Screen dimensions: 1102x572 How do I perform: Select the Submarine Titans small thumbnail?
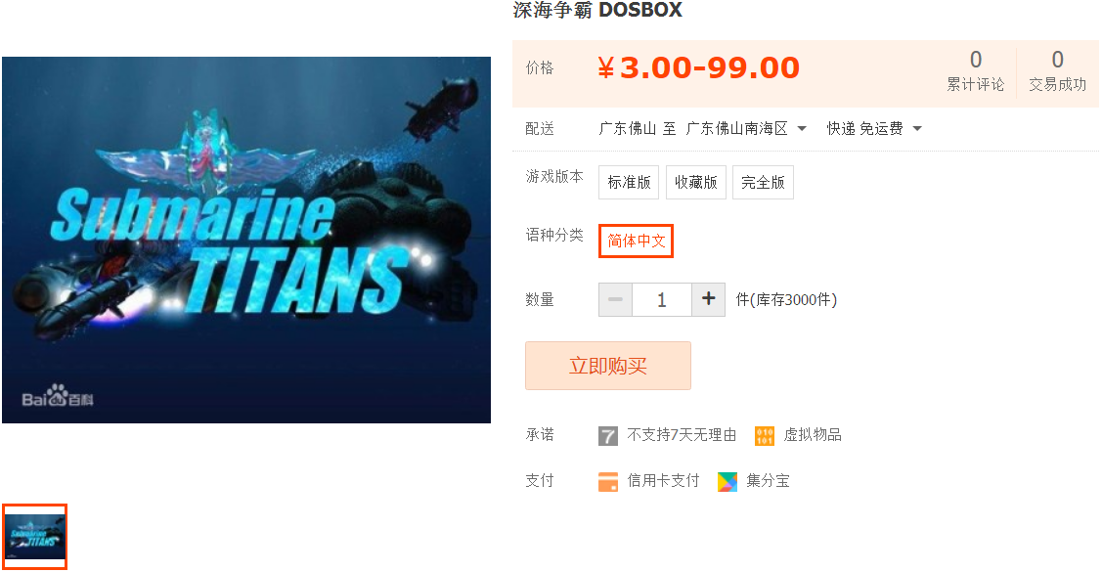click(x=34, y=537)
